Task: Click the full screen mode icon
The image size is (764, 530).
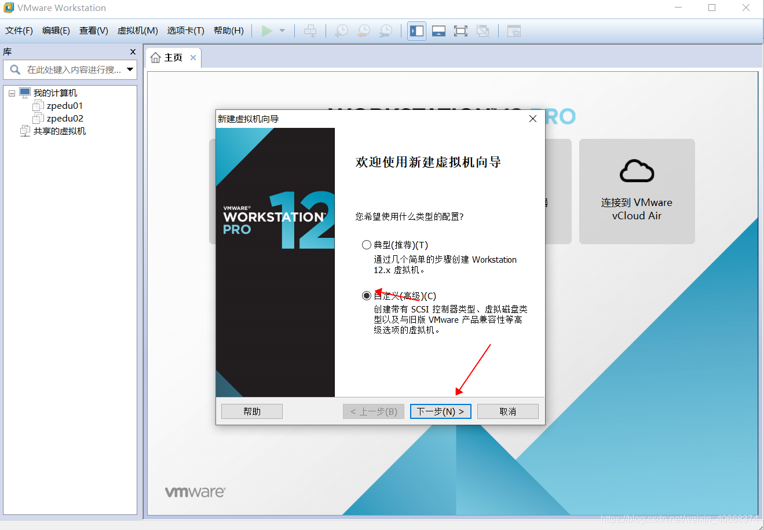Action: [x=460, y=31]
